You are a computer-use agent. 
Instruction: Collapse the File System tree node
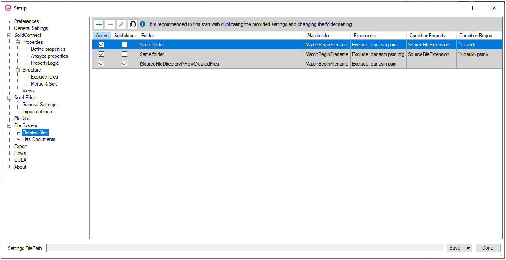10,125
